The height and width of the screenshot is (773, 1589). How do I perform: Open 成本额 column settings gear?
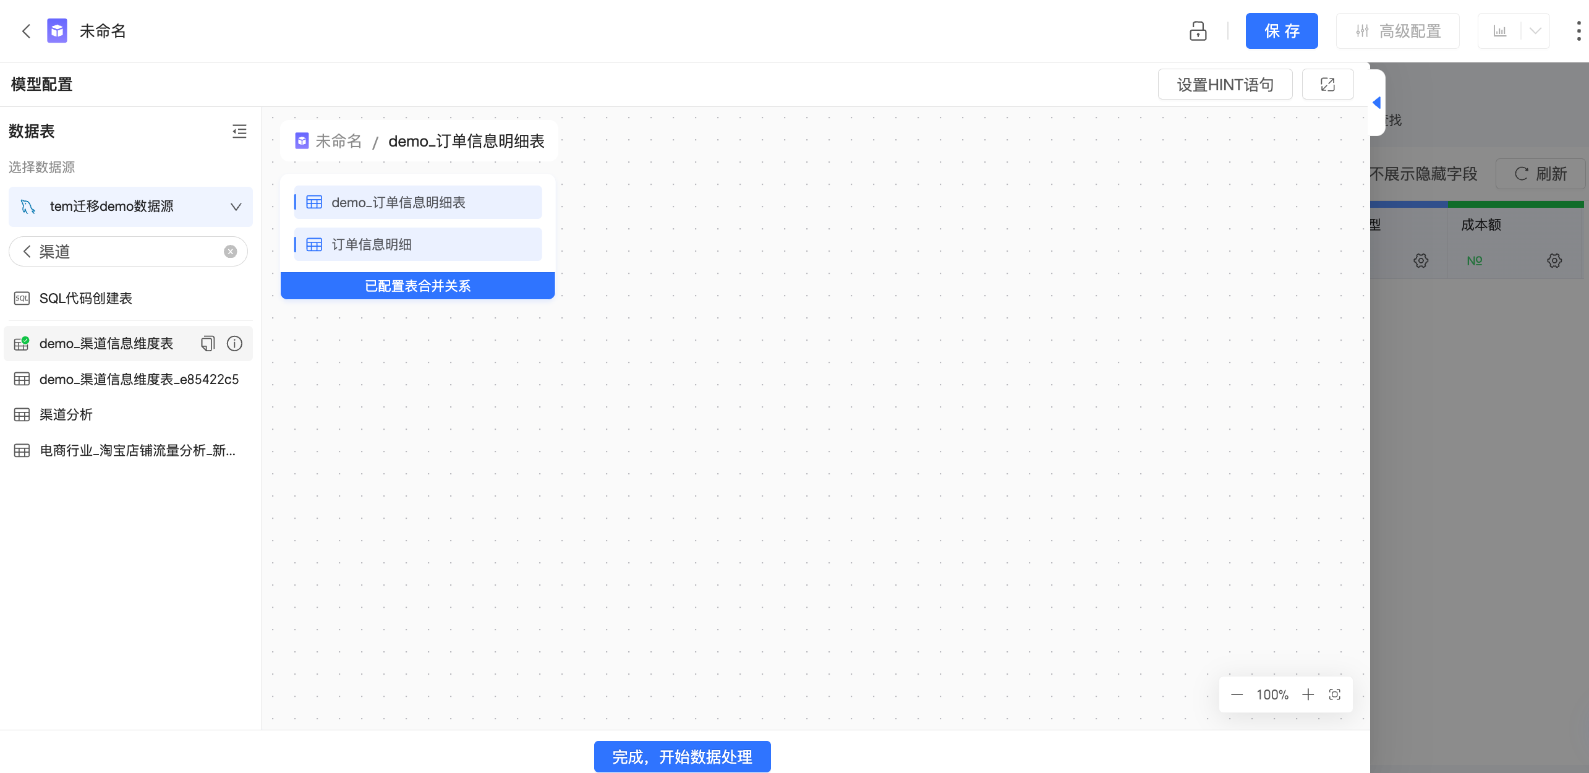click(x=1554, y=261)
